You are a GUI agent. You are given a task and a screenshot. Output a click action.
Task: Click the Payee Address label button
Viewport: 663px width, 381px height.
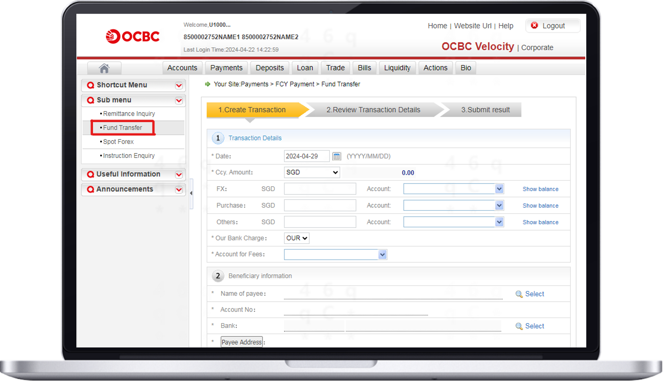242,342
